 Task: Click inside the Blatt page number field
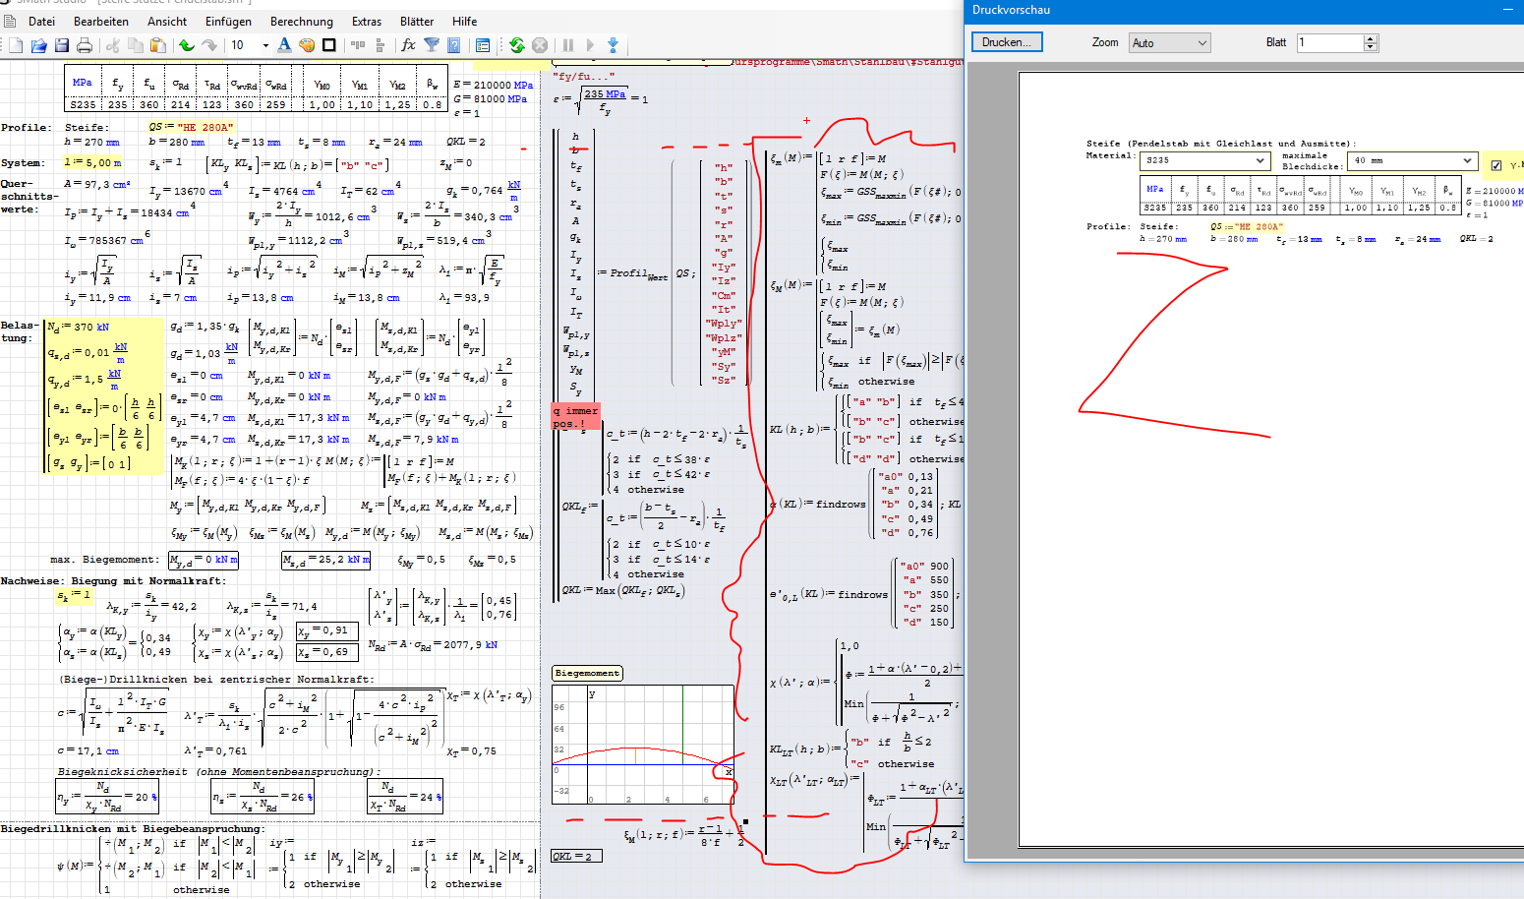[1329, 42]
